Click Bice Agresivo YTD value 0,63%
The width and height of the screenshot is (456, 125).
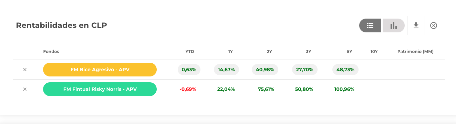pyautogui.click(x=189, y=70)
